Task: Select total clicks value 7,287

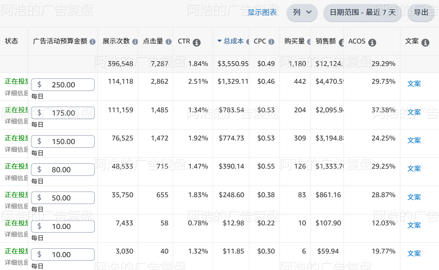Action: 159,64
